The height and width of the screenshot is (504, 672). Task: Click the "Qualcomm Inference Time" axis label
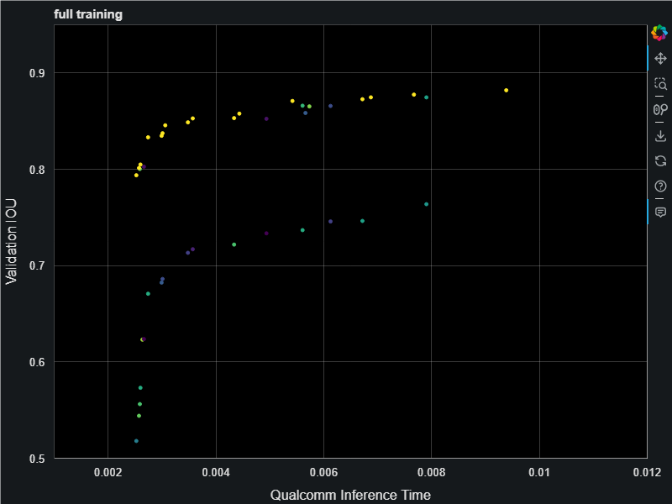pyautogui.click(x=350, y=495)
